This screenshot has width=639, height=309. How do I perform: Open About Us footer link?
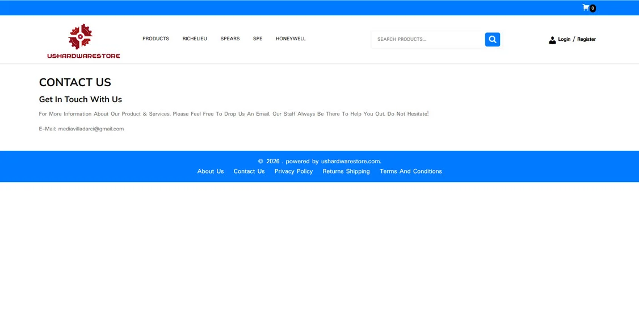[x=211, y=171]
